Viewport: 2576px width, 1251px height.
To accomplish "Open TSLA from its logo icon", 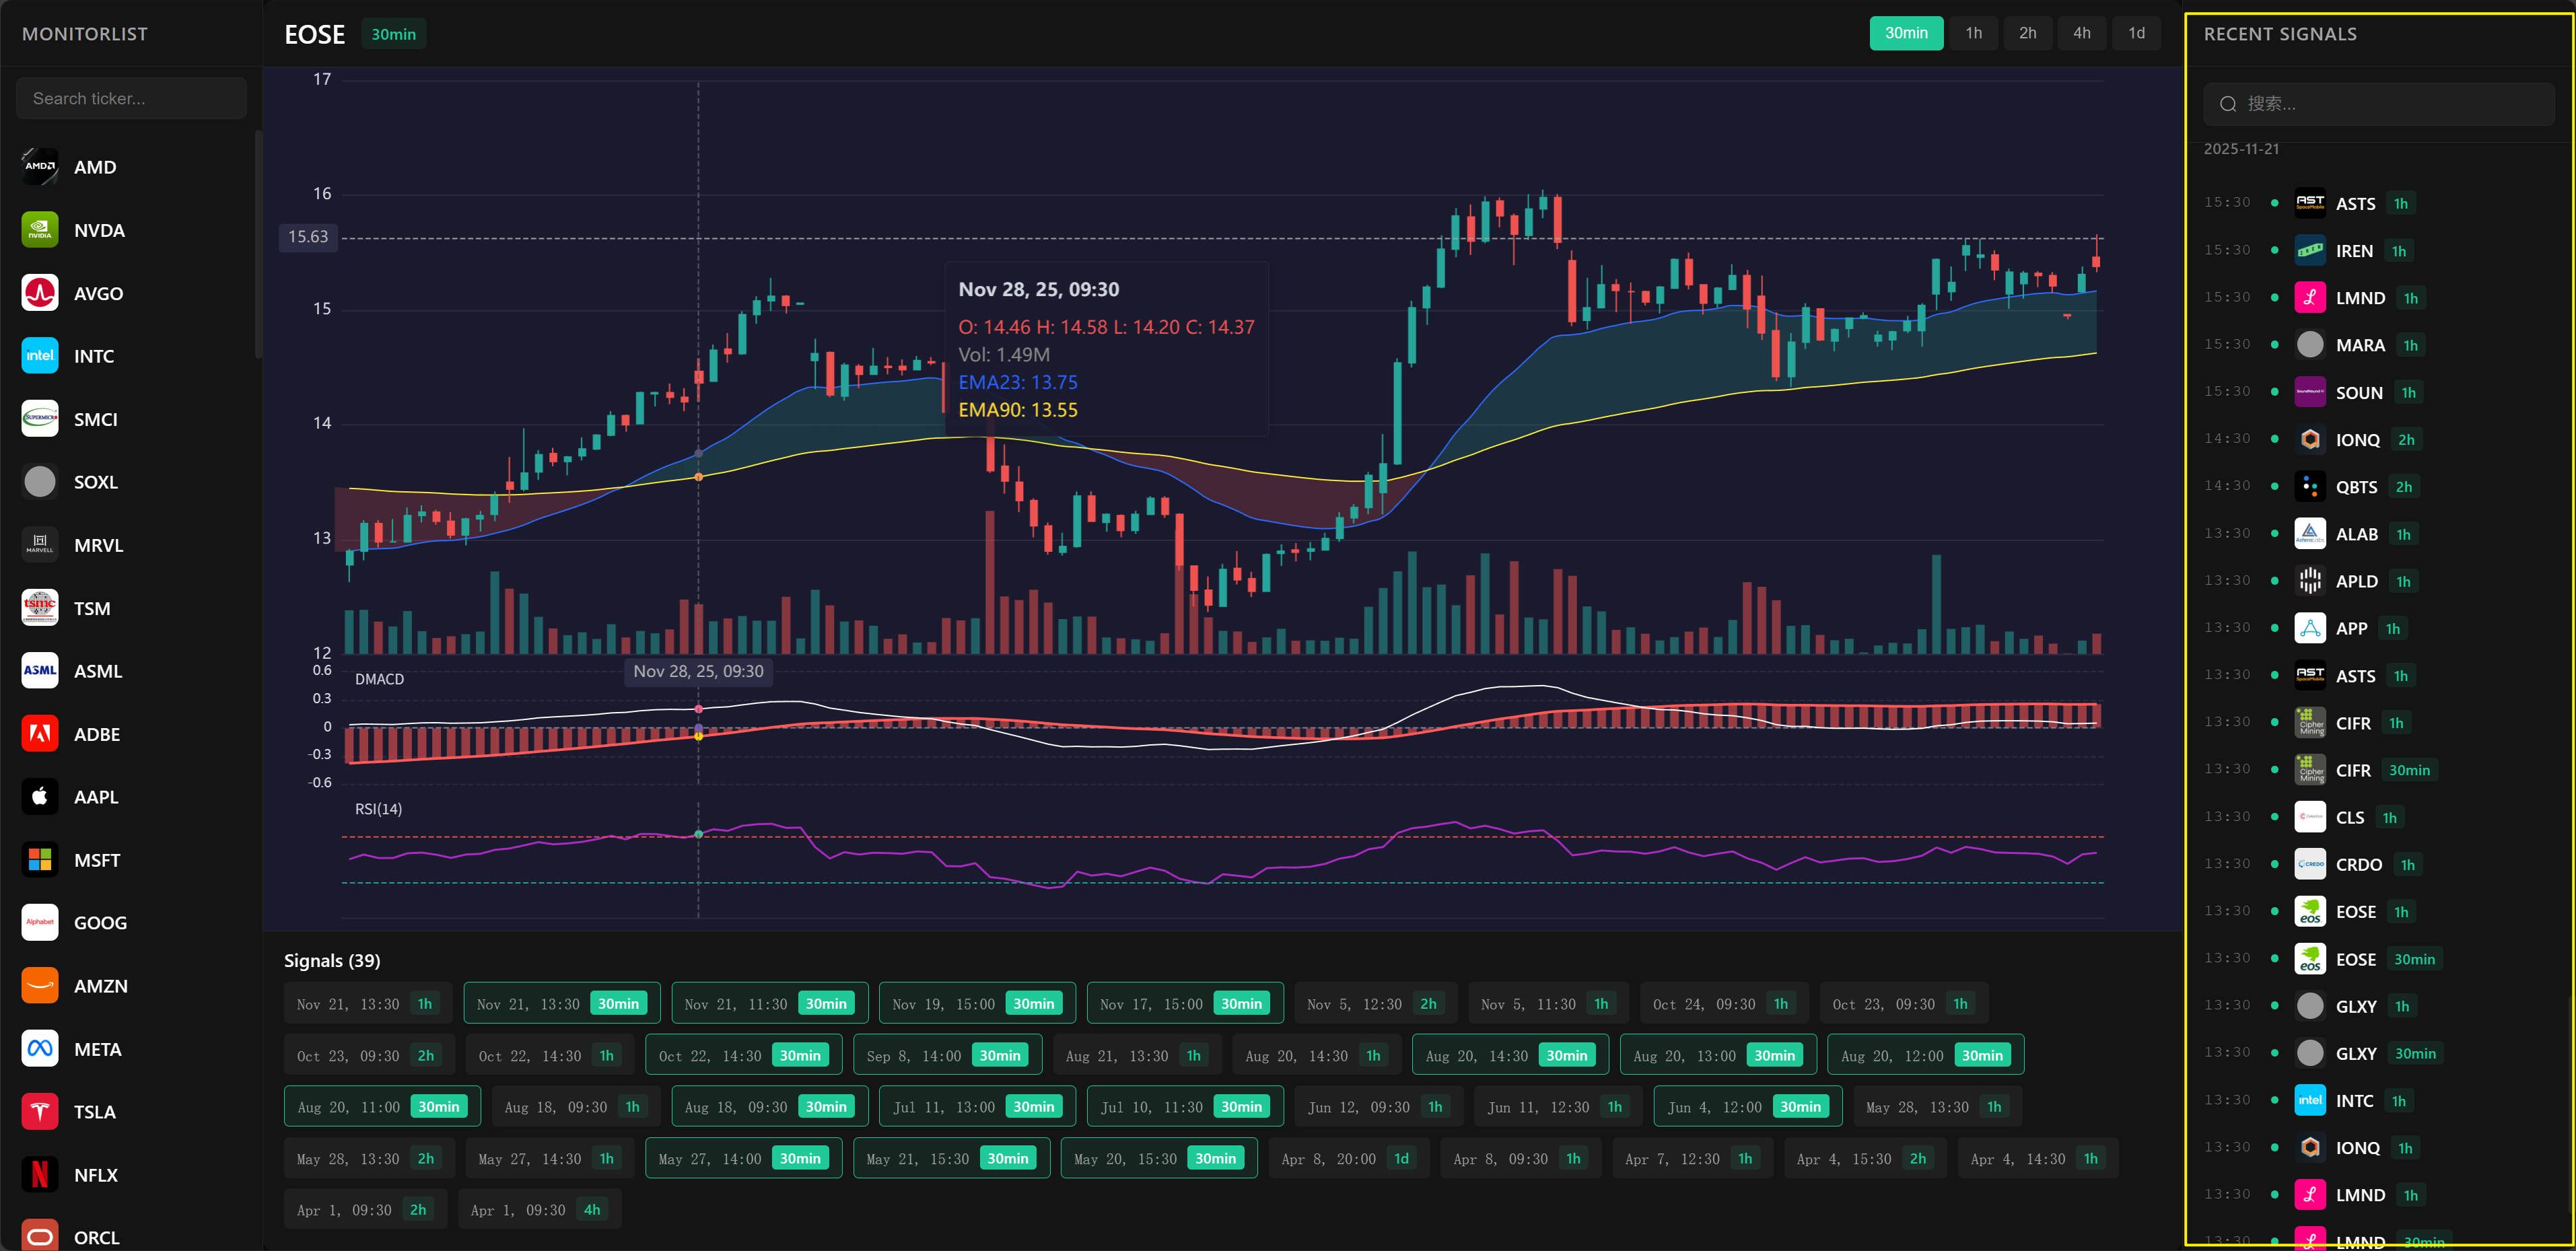I will 40,1112.
